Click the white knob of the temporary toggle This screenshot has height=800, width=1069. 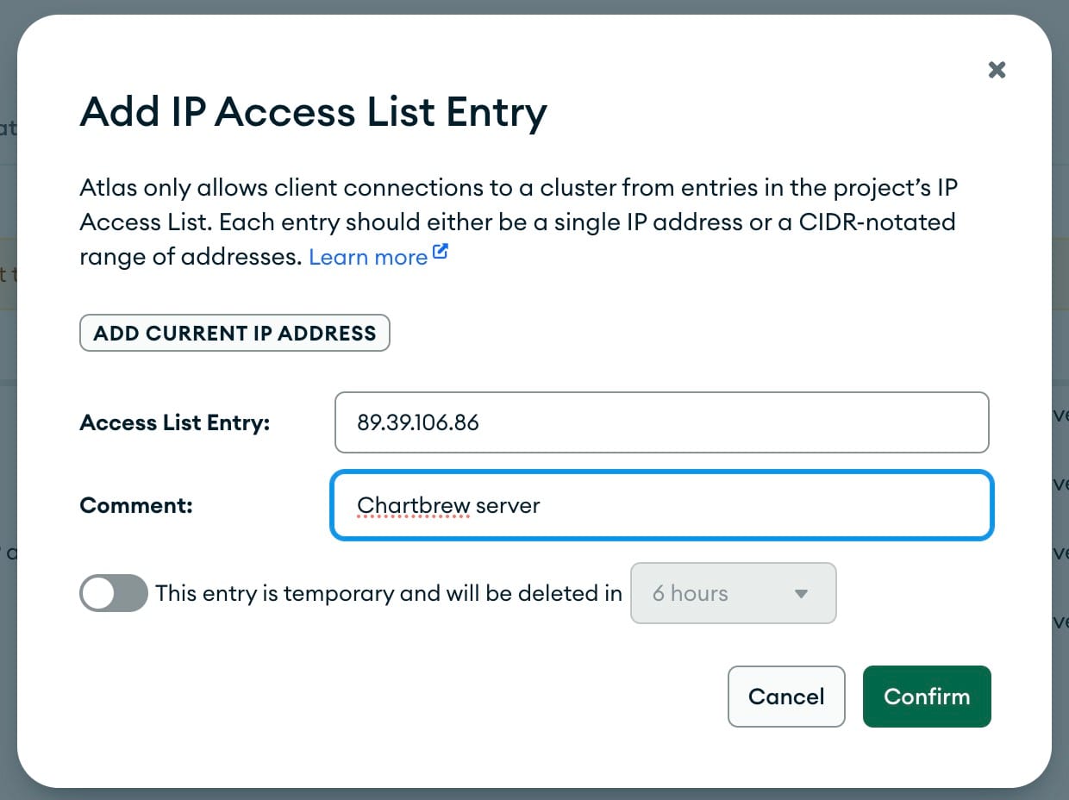[x=99, y=593]
